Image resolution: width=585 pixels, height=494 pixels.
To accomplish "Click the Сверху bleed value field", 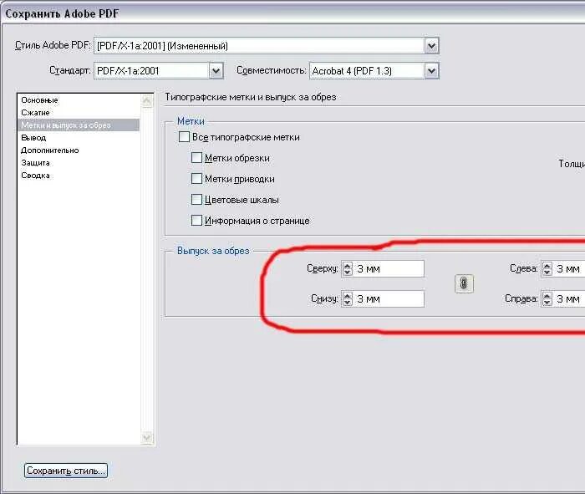I will click(389, 268).
